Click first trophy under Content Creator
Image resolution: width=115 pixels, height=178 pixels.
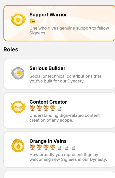(32, 108)
